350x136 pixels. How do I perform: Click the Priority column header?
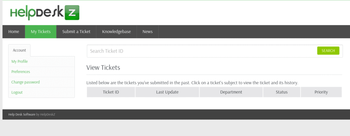pyautogui.click(x=321, y=92)
